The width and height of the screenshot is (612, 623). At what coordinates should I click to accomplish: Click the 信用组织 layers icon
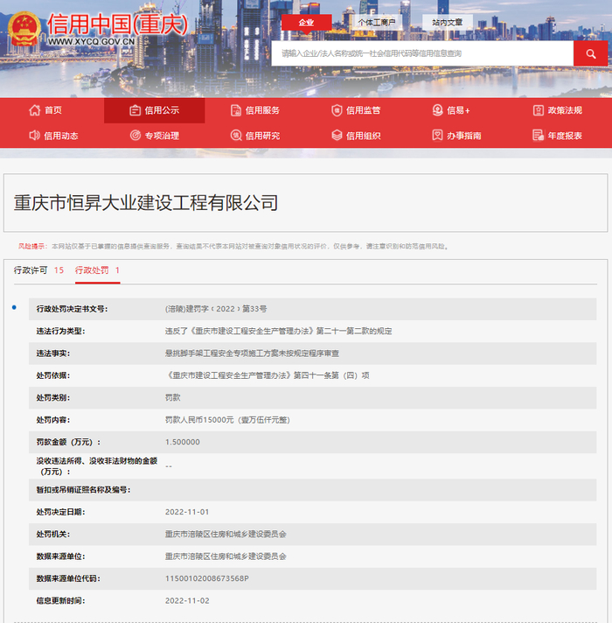pyautogui.click(x=337, y=136)
